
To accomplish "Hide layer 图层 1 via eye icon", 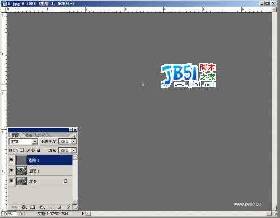I will click(12, 170).
